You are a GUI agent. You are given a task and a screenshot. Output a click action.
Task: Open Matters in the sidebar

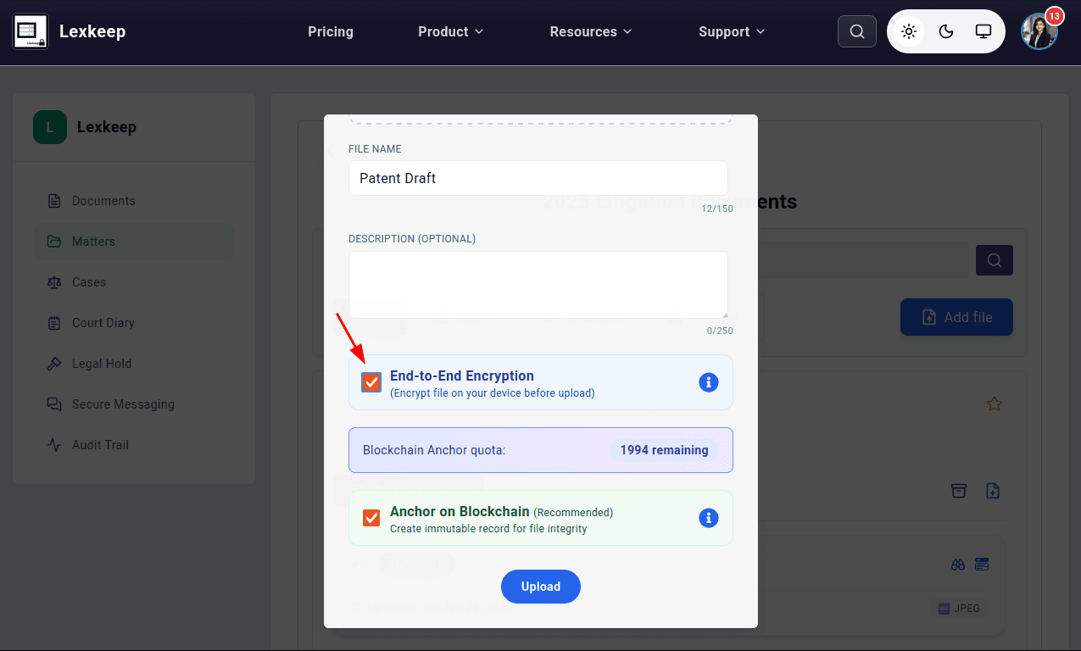(134, 242)
